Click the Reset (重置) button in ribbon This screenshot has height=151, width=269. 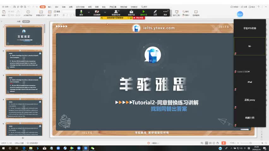click(x=57, y=11)
